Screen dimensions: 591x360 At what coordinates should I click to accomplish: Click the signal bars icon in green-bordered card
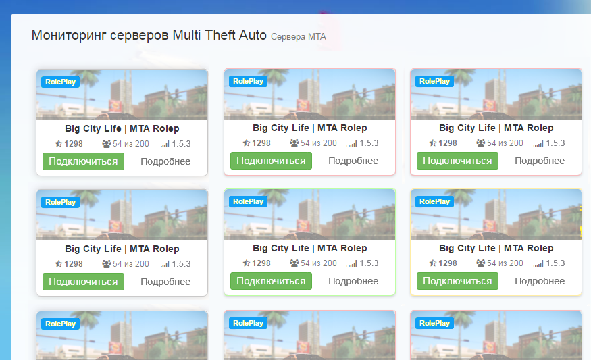(352, 264)
